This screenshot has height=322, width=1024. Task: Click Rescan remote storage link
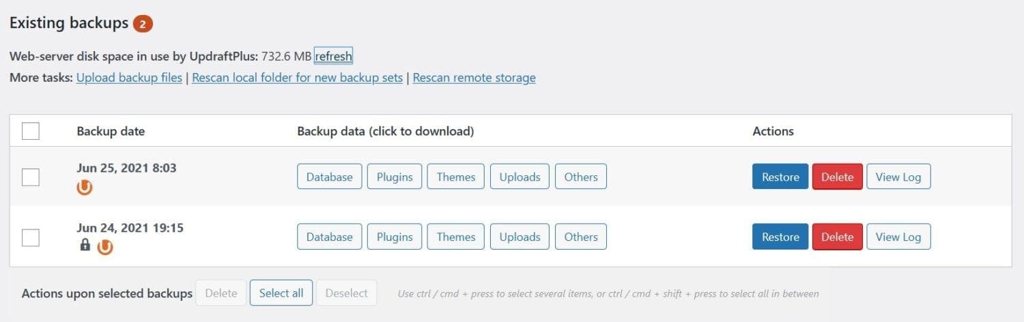[474, 78]
